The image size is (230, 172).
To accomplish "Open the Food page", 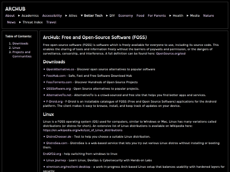I will click(141, 16).
